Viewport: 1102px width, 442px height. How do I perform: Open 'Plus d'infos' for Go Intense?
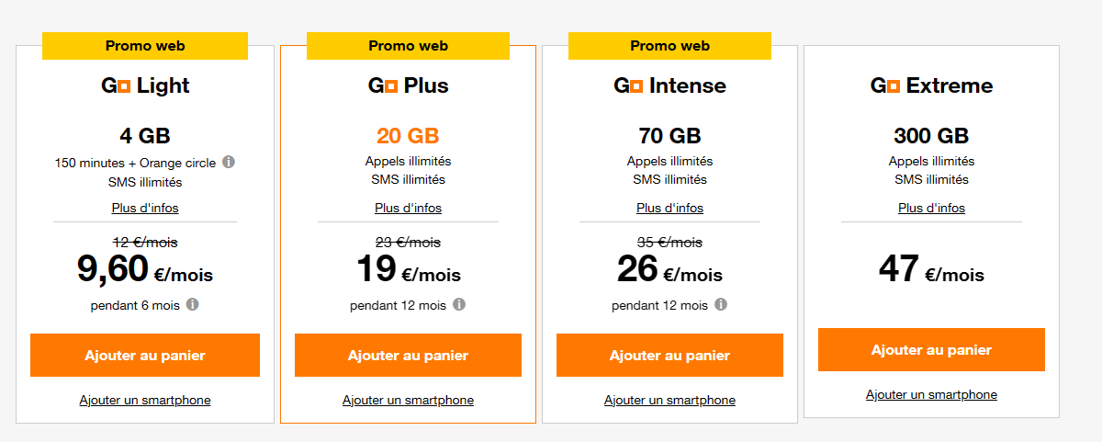click(x=669, y=208)
